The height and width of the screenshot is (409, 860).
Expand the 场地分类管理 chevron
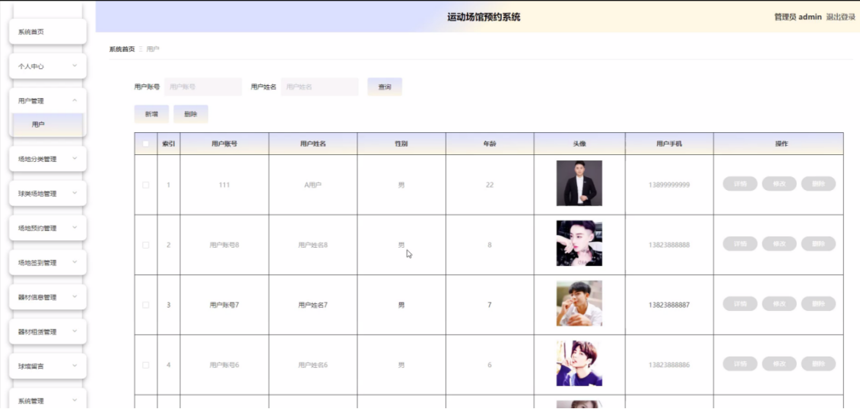(x=75, y=159)
